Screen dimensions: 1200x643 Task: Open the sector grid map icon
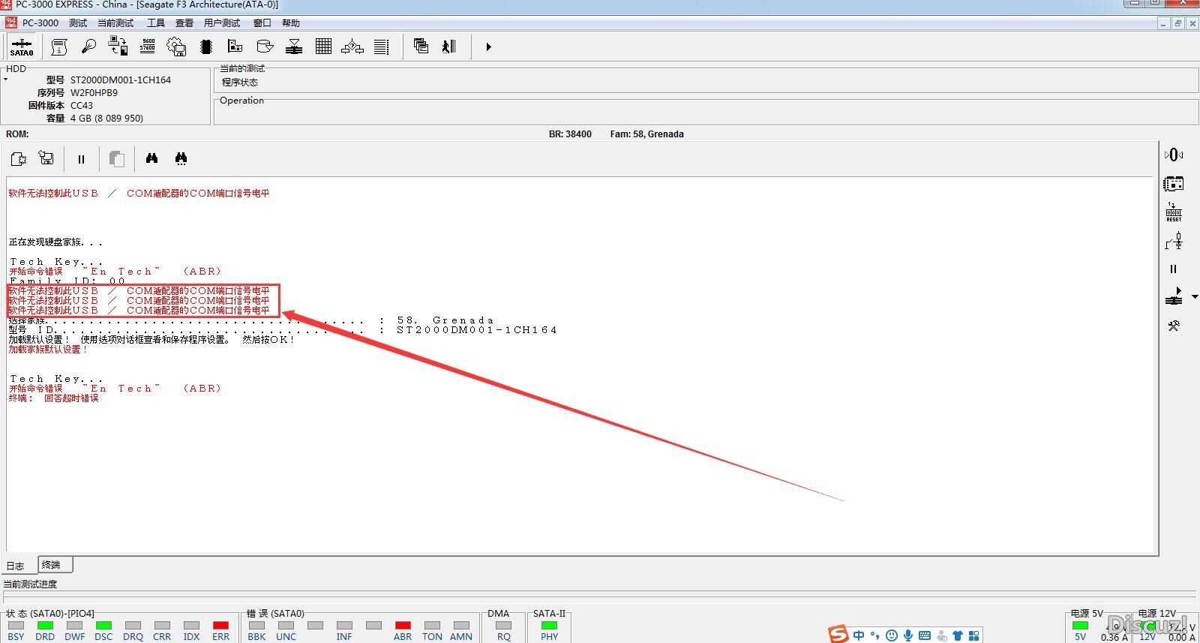point(323,47)
